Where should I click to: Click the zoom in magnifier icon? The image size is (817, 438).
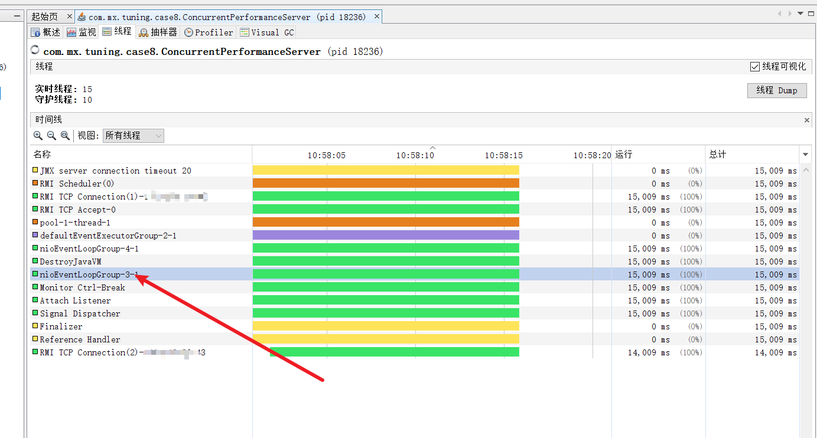(x=38, y=136)
